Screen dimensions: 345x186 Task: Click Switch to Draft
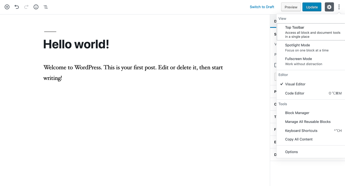tap(262, 7)
